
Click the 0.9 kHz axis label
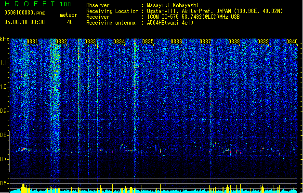(4, 111)
